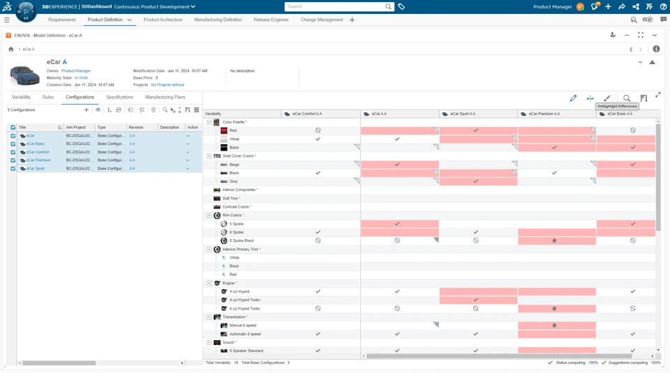The height and width of the screenshot is (373, 670).
Task: Click the Black color swatch in Color Palette
Action: tap(224, 148)
